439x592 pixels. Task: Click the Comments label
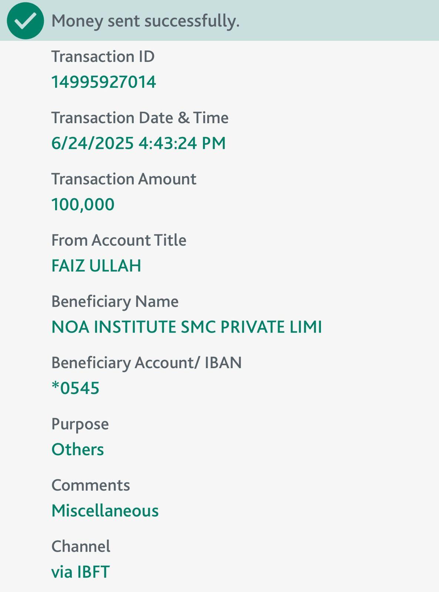pos(91,485)
